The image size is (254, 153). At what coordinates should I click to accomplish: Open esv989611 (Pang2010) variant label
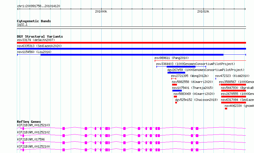coord(172,58)
